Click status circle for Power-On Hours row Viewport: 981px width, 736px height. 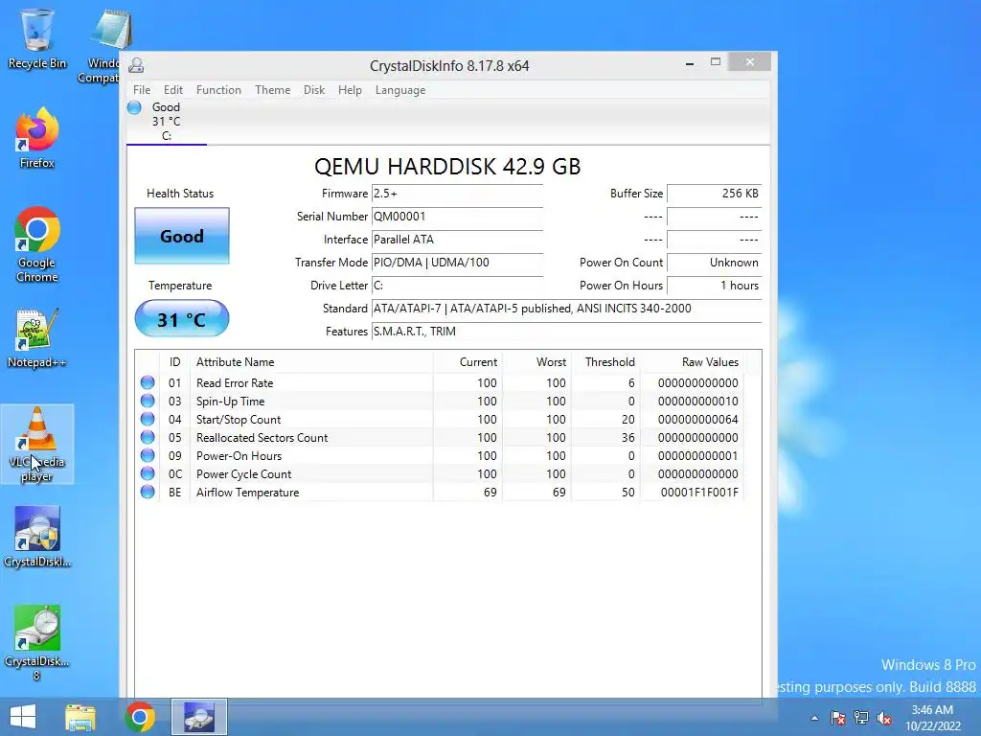148,455
